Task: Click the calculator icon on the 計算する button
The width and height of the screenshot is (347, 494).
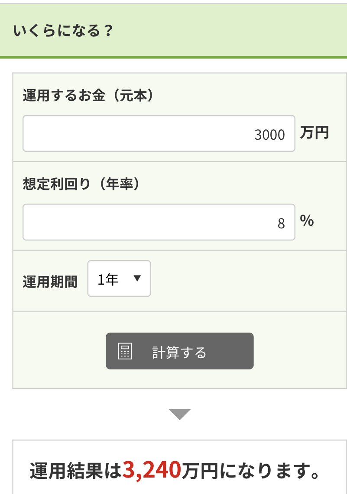Action: (x=125, y=351)
